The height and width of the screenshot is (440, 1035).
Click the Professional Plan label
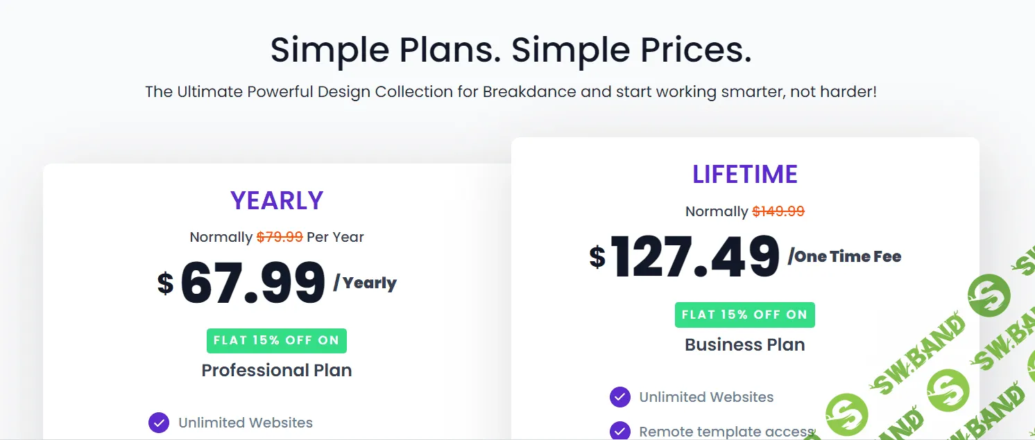pos(277,370)
